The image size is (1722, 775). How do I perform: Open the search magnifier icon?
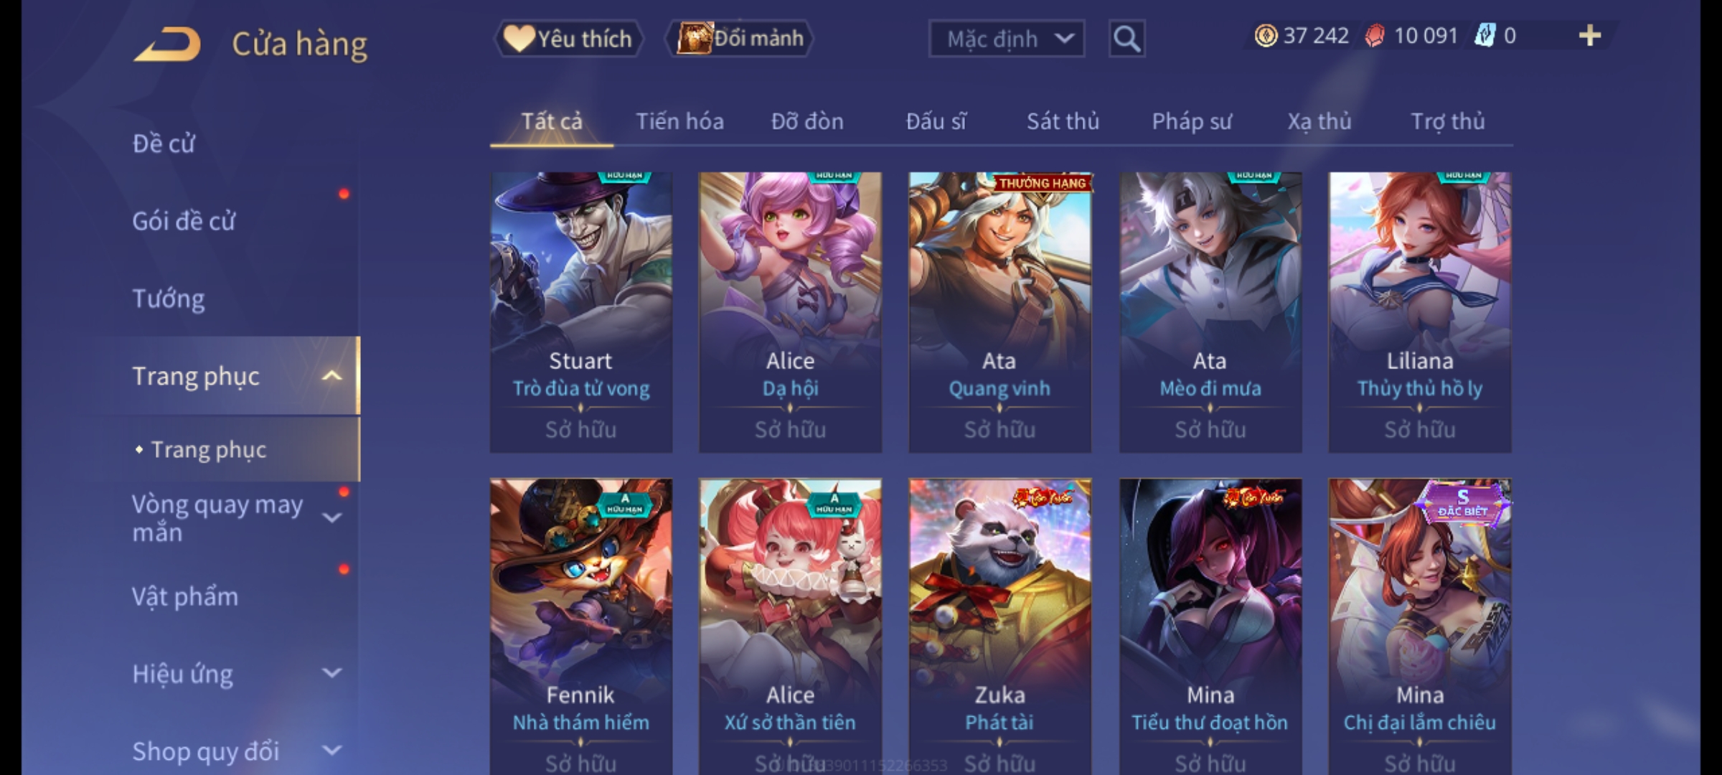1126,39
